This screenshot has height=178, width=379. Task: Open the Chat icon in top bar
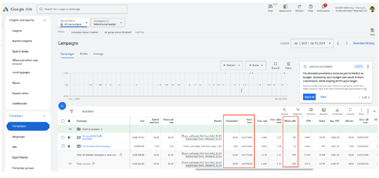click(271, 7)
